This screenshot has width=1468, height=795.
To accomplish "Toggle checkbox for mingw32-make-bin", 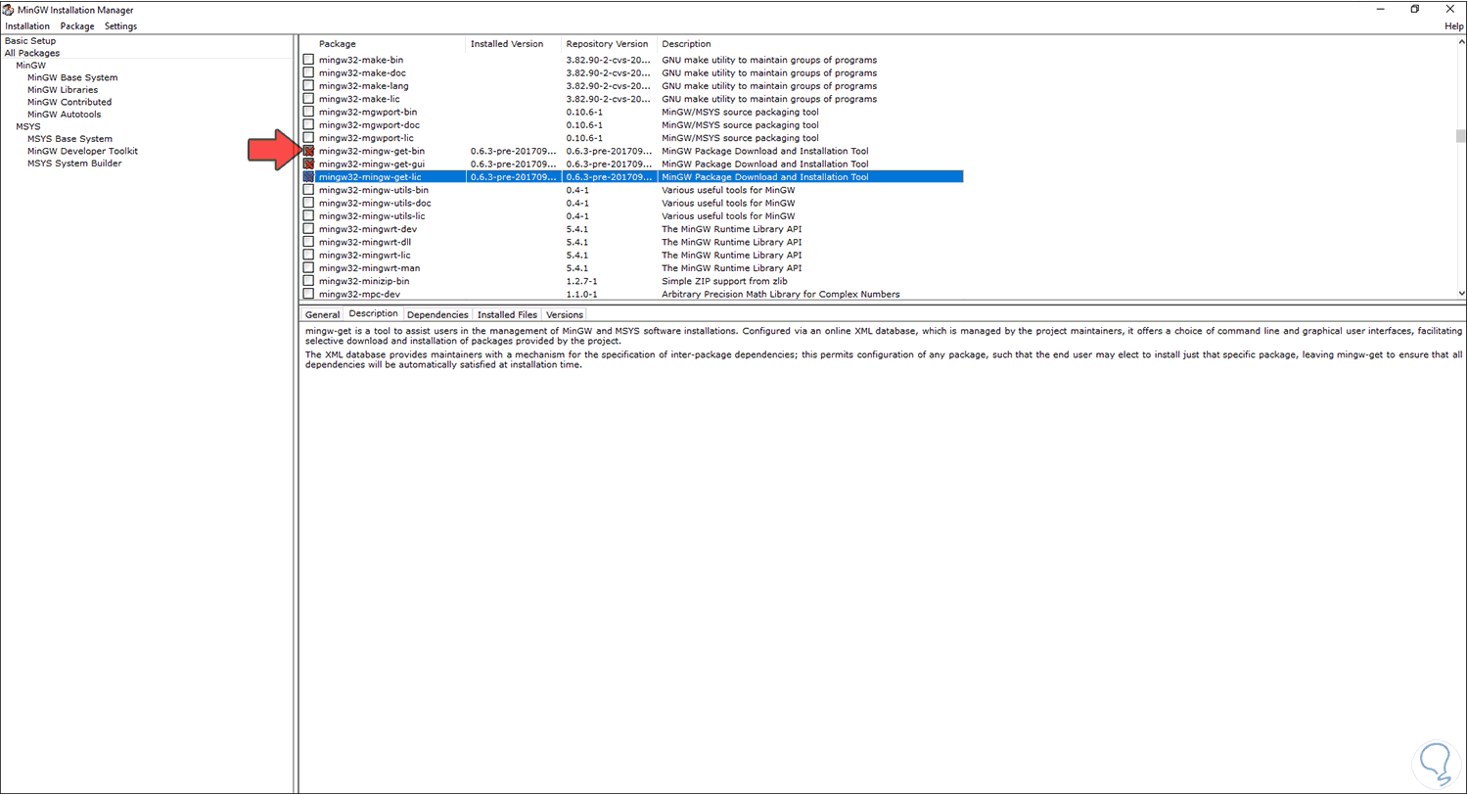I will point(308,60).
